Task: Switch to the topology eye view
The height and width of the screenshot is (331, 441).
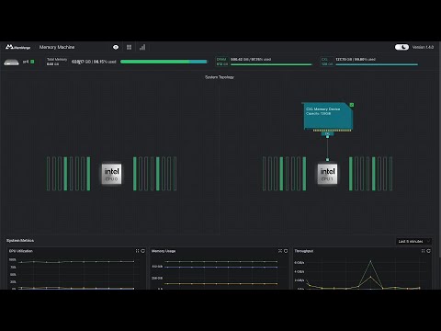Action: (116, 47)
